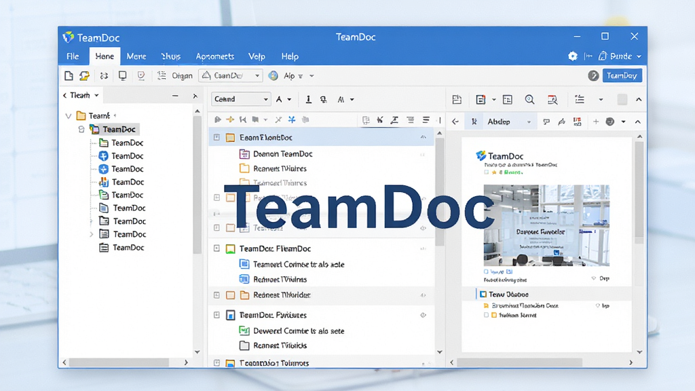695x391 pixels.
Task: Open the Mene menu
Action: click(x=136, y=56)
